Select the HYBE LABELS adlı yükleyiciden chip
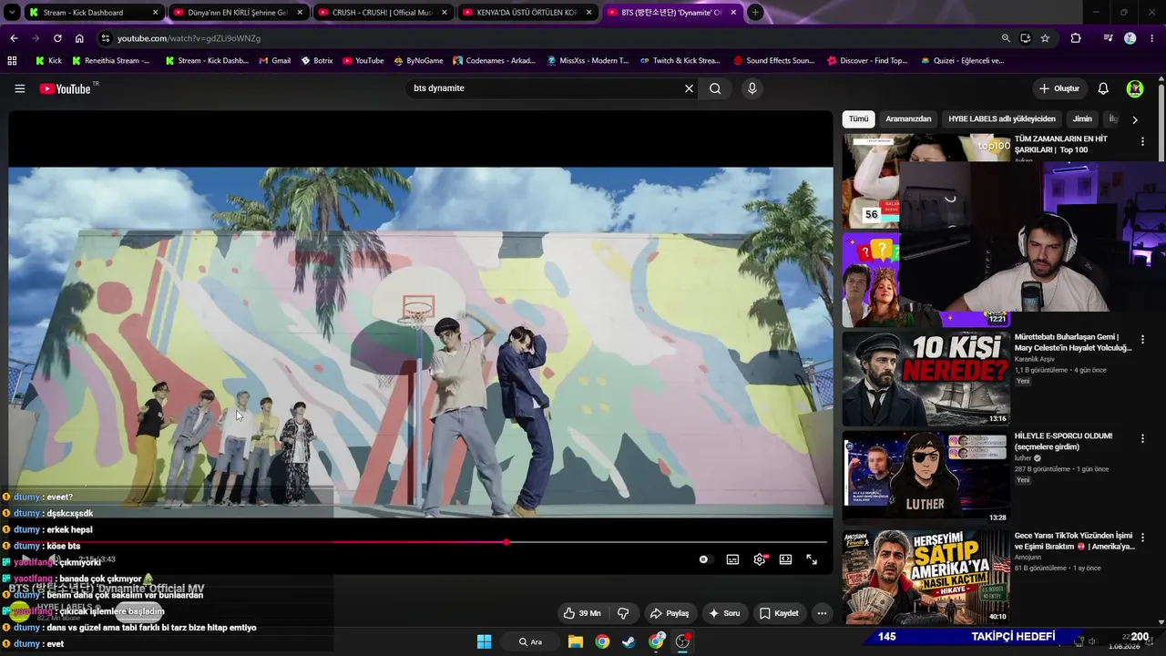This screenshot has height=656, width=1166. [x=1002, y=119]
